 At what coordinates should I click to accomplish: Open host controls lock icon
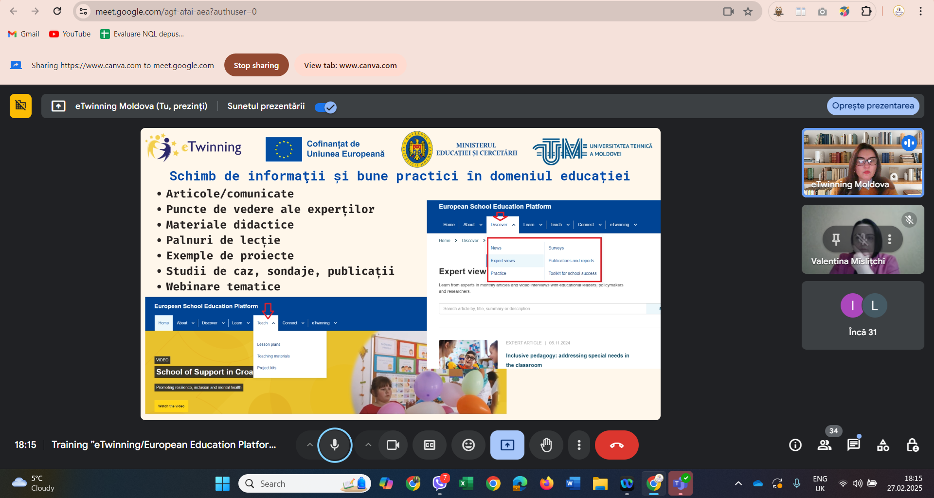click(912, 445)
